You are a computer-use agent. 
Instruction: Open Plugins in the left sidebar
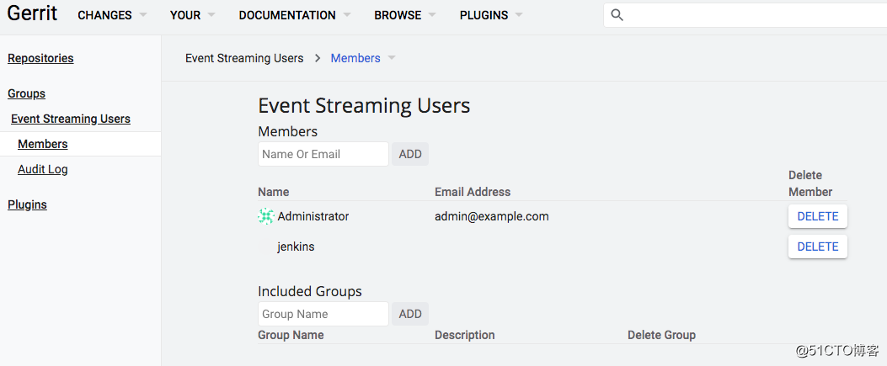click(27, 204)
